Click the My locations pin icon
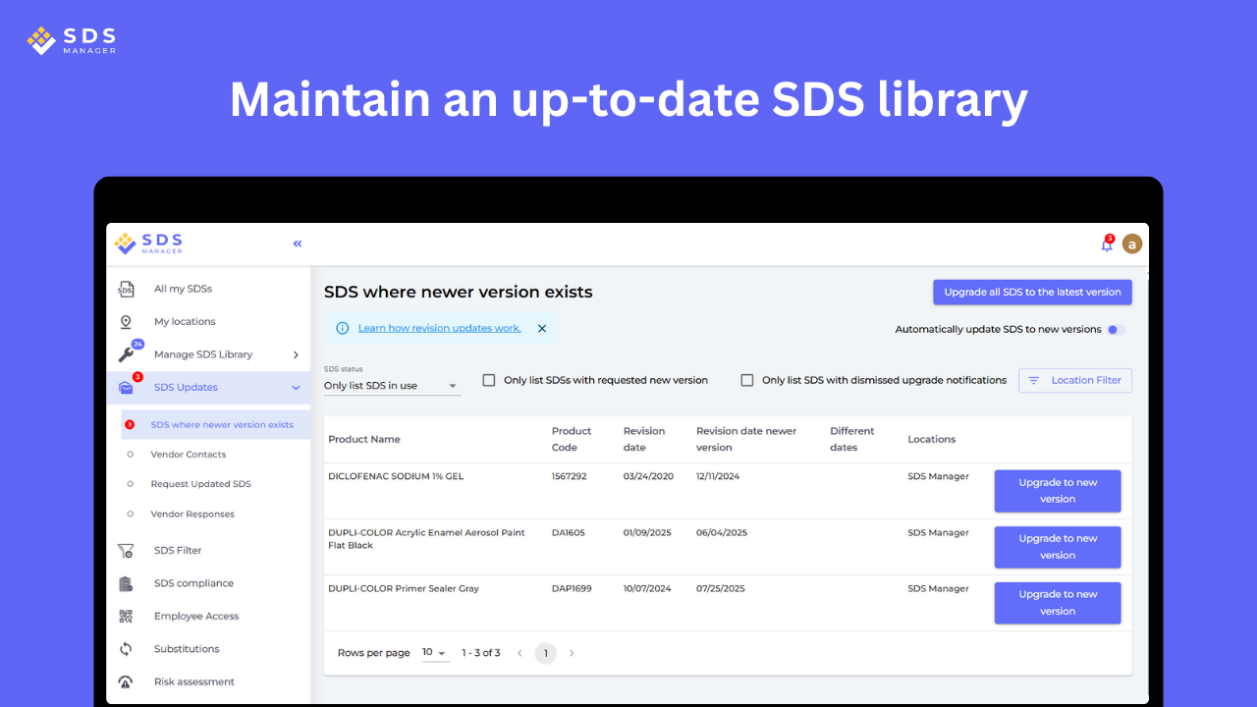 pyautogui.click(x=126, y=322)
